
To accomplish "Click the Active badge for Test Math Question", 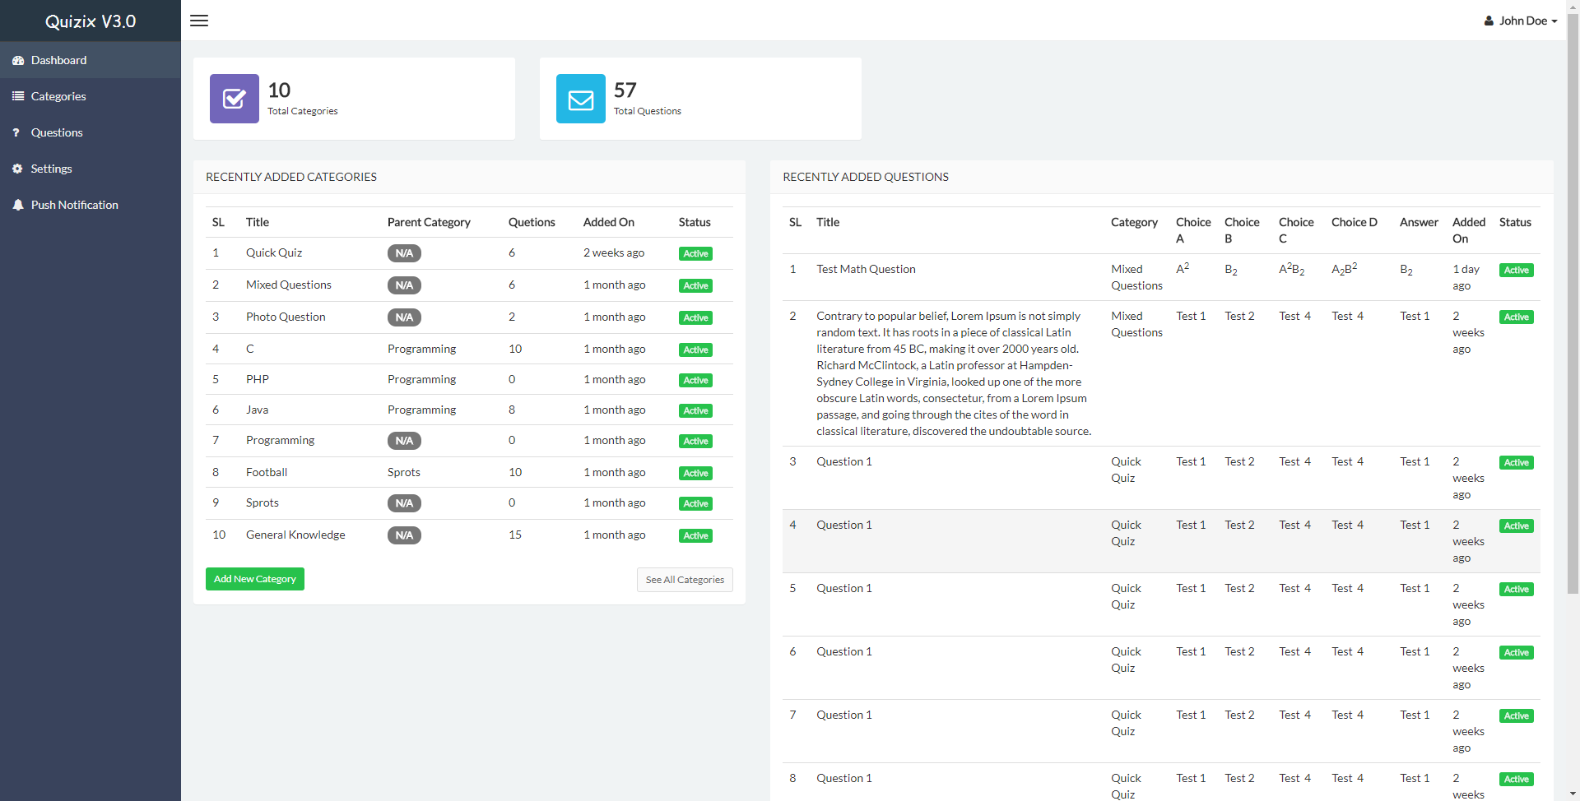I will click(1516, 271).
